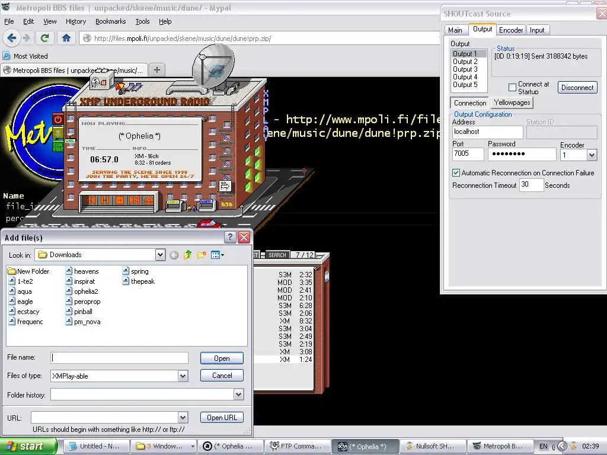This screenshot has height=455, width=607.
Task: Switch to the Main tab in SHOUTcast
Action: tap(455, 30)
